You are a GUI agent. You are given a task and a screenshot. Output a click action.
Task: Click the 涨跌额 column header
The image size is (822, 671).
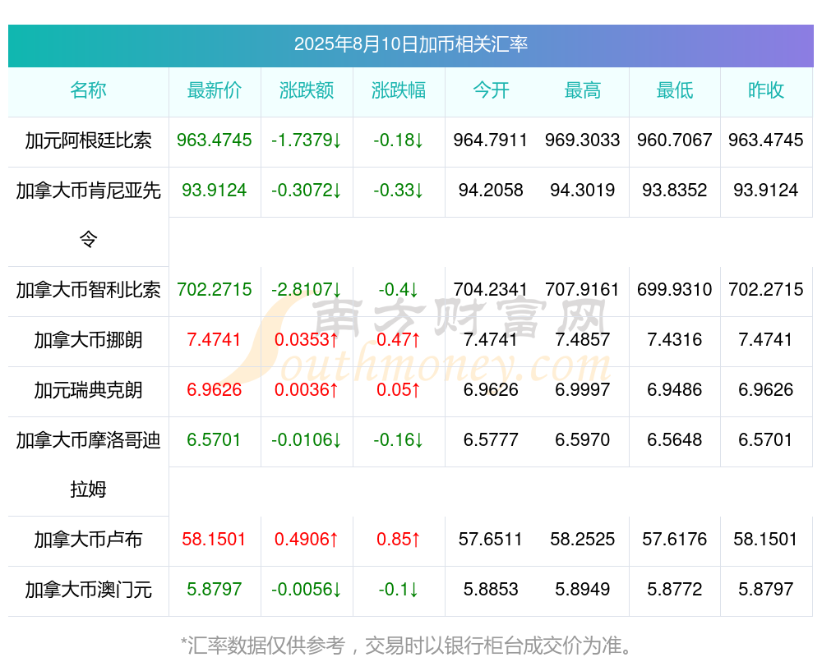307,90
